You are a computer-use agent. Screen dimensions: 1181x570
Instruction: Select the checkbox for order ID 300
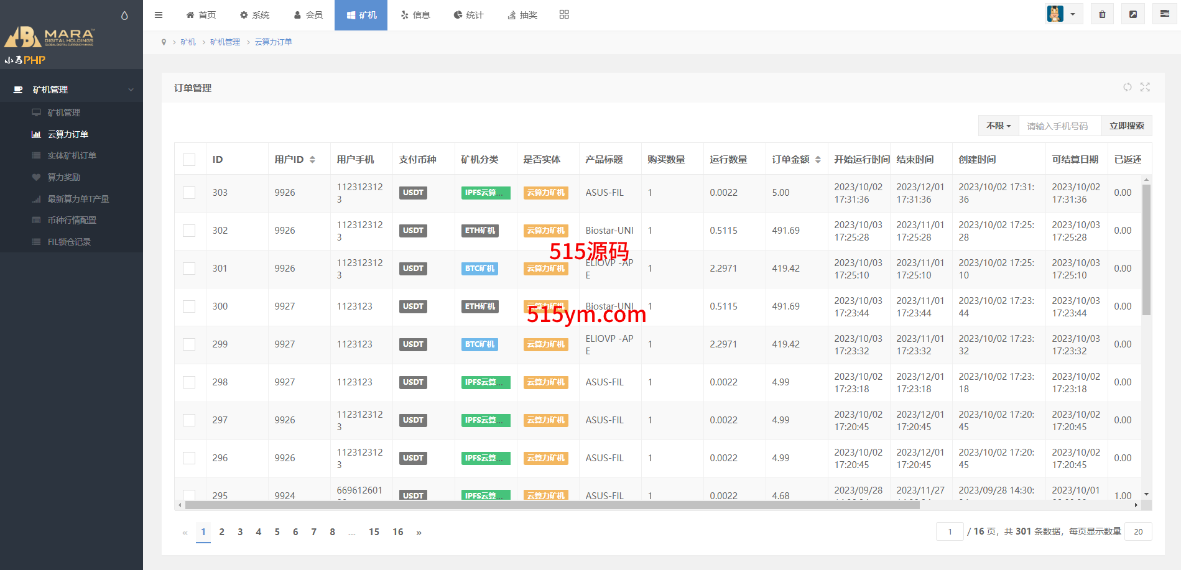189,306
